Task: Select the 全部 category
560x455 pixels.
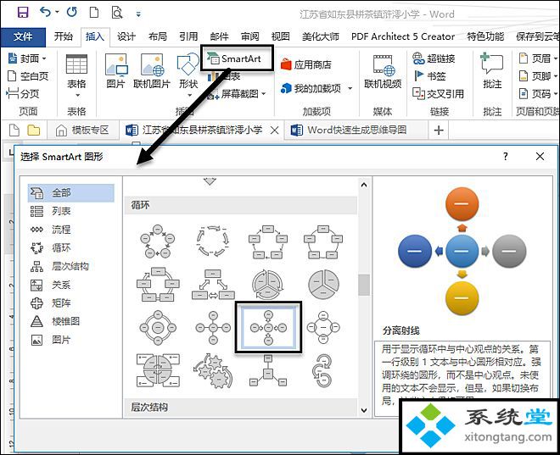Action: click(71, 193)
